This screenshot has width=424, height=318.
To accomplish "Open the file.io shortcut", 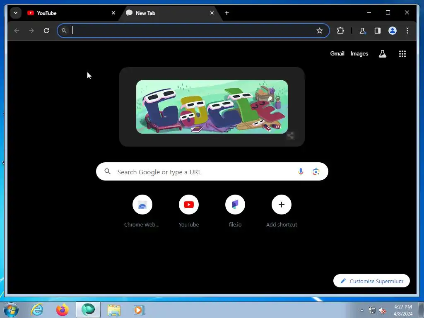I will (x=235, y=211).
